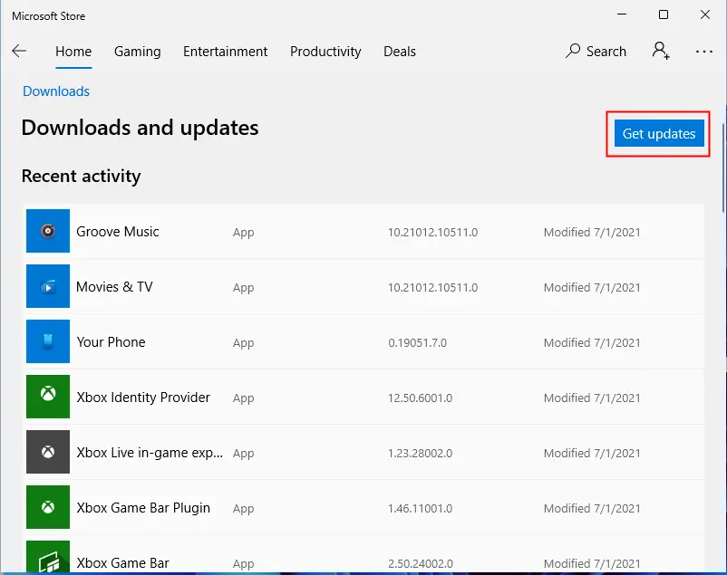
Task: Switch to the Home tab
Action: pos(73,52)
